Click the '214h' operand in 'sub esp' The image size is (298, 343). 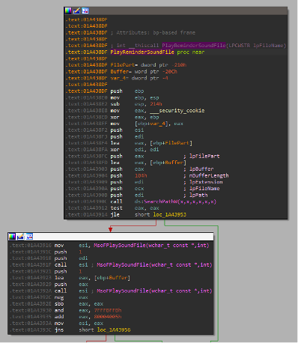tap(156, 104)
